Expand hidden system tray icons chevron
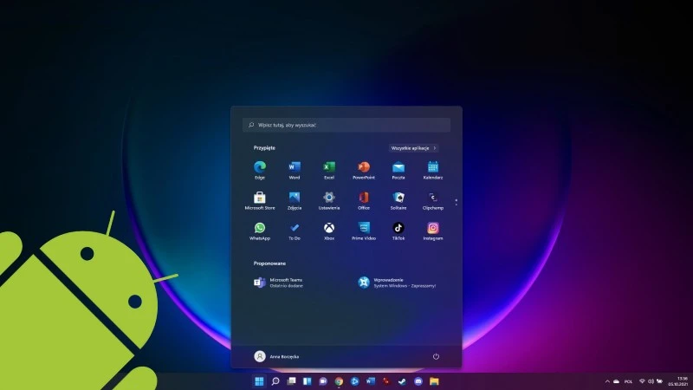Viewport: 693px width, 390px height. click(x=607, y=381)
